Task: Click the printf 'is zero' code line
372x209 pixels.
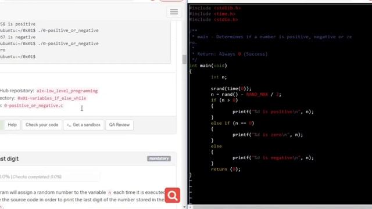Action: coord(267,135)
